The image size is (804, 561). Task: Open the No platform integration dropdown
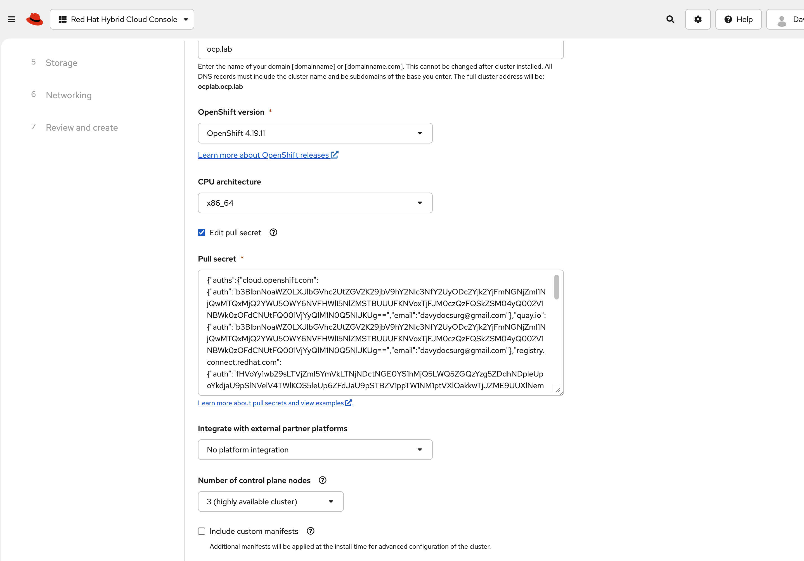click(x=315, y=450)
